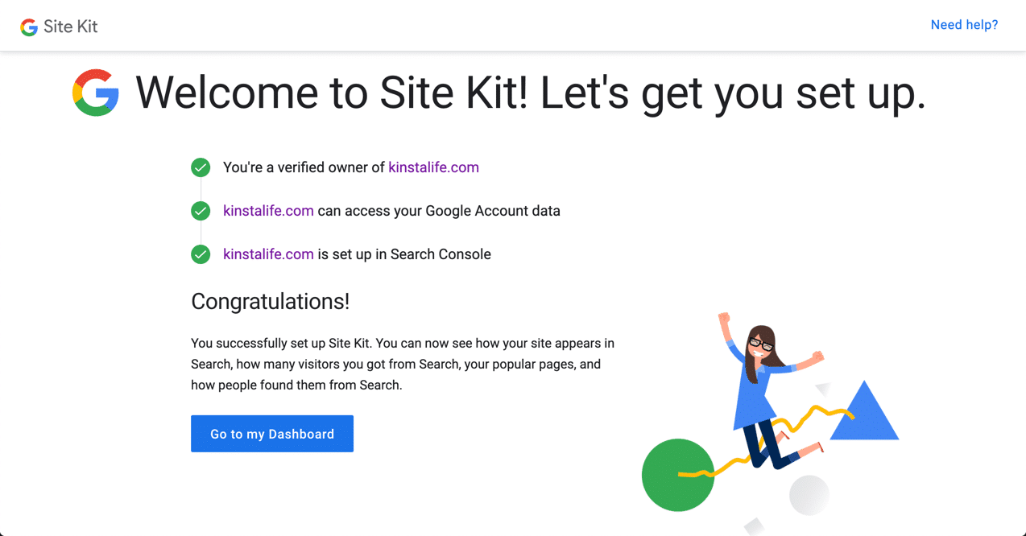Screen dimensions: 1026x536
Task: Click the Welcome to Site Kit heading
Action: pos(532,93)
